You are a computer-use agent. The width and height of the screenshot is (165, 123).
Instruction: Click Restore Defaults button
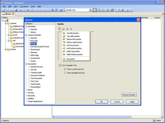coord(129,95)
